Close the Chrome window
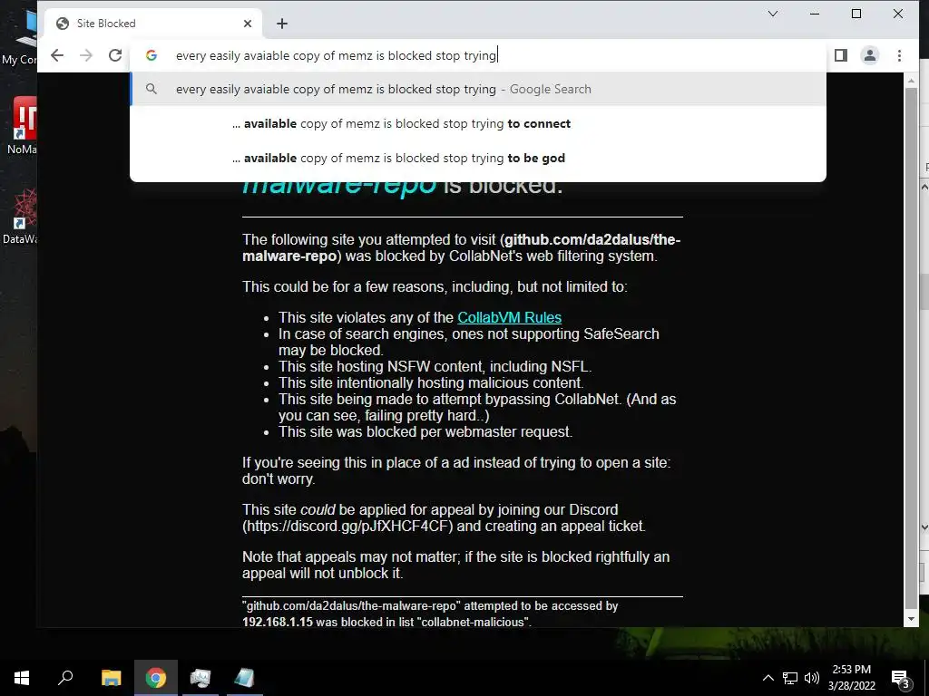 tap(898, 14)
